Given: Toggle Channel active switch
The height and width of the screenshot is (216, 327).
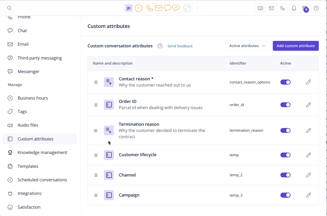Looking at the screenshot, I should coord(285,175).
